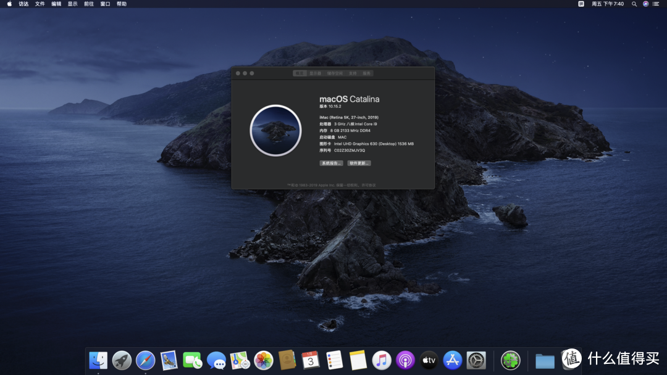Switch to the 储存空间 tab
The image size is (667, 375).
tap(335, 73)
